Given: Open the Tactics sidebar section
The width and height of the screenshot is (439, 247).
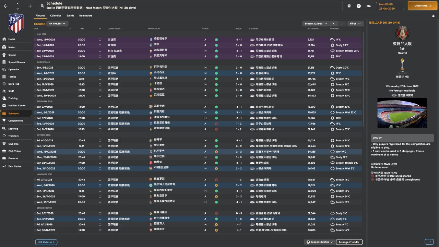Looking at the screenshot, I should [12, 77].
